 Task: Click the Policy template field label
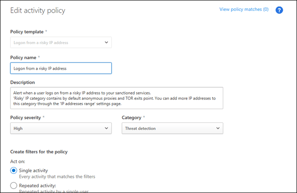[x=27, y=31]
